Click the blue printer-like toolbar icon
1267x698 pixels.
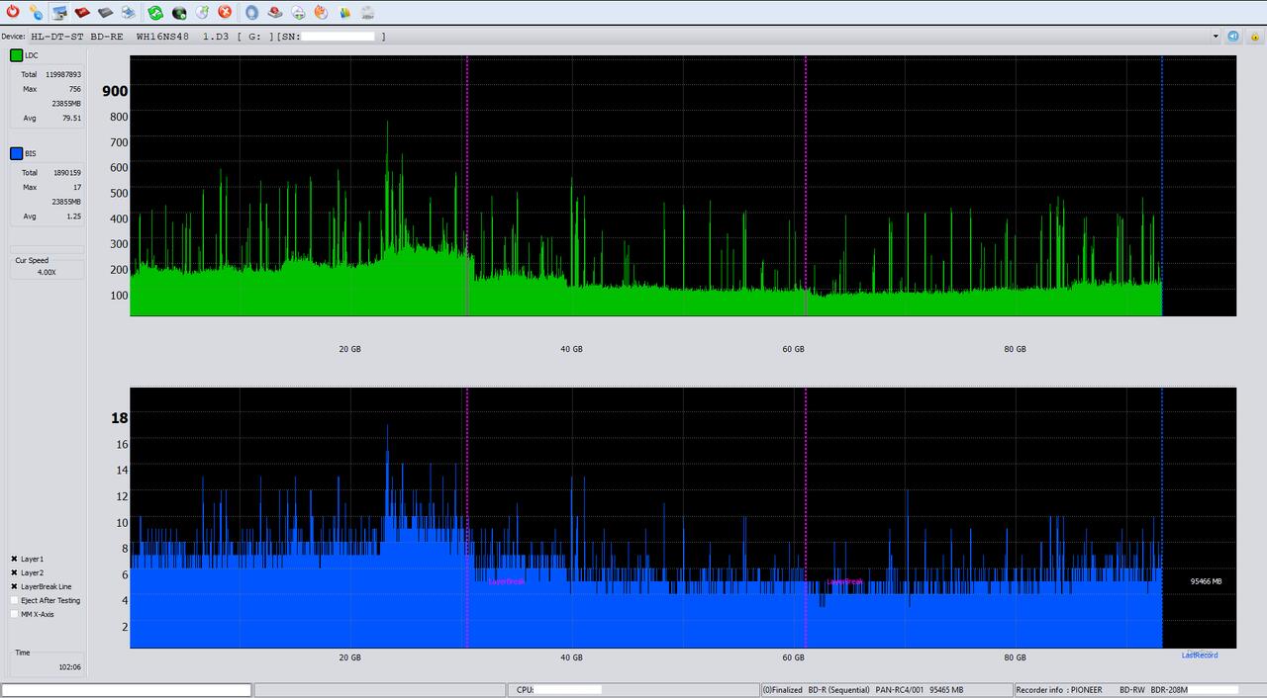click(129, 12)
